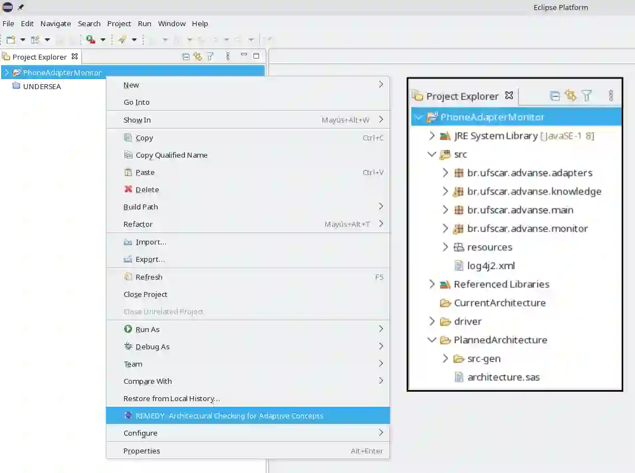Close the Project Explorer tab

(75, 56)
